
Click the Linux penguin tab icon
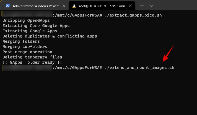[74, 6]
